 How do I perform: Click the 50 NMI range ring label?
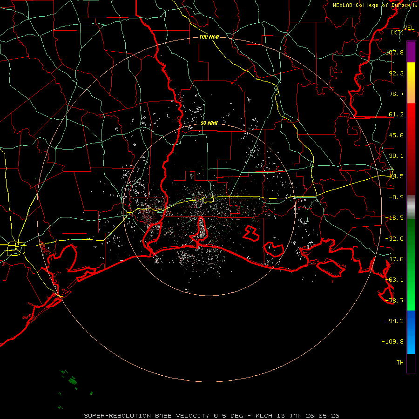click(x=209, y=123)
